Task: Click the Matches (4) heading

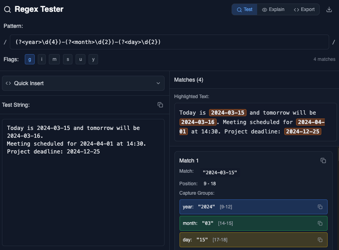Action: click(x=189, y=80)
